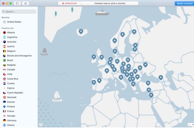Choose Georgia in the country list

point(11,116)
